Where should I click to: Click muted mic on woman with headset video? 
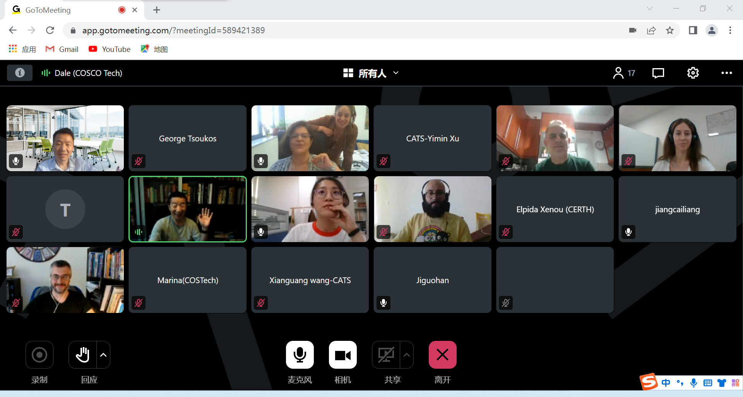(628, 161)
